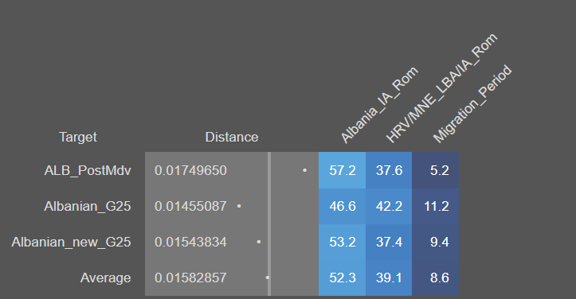Select the HRV/MNE_LBA/IA_Rom column header
Screen dimensions: 576x299
pos(442,88)
